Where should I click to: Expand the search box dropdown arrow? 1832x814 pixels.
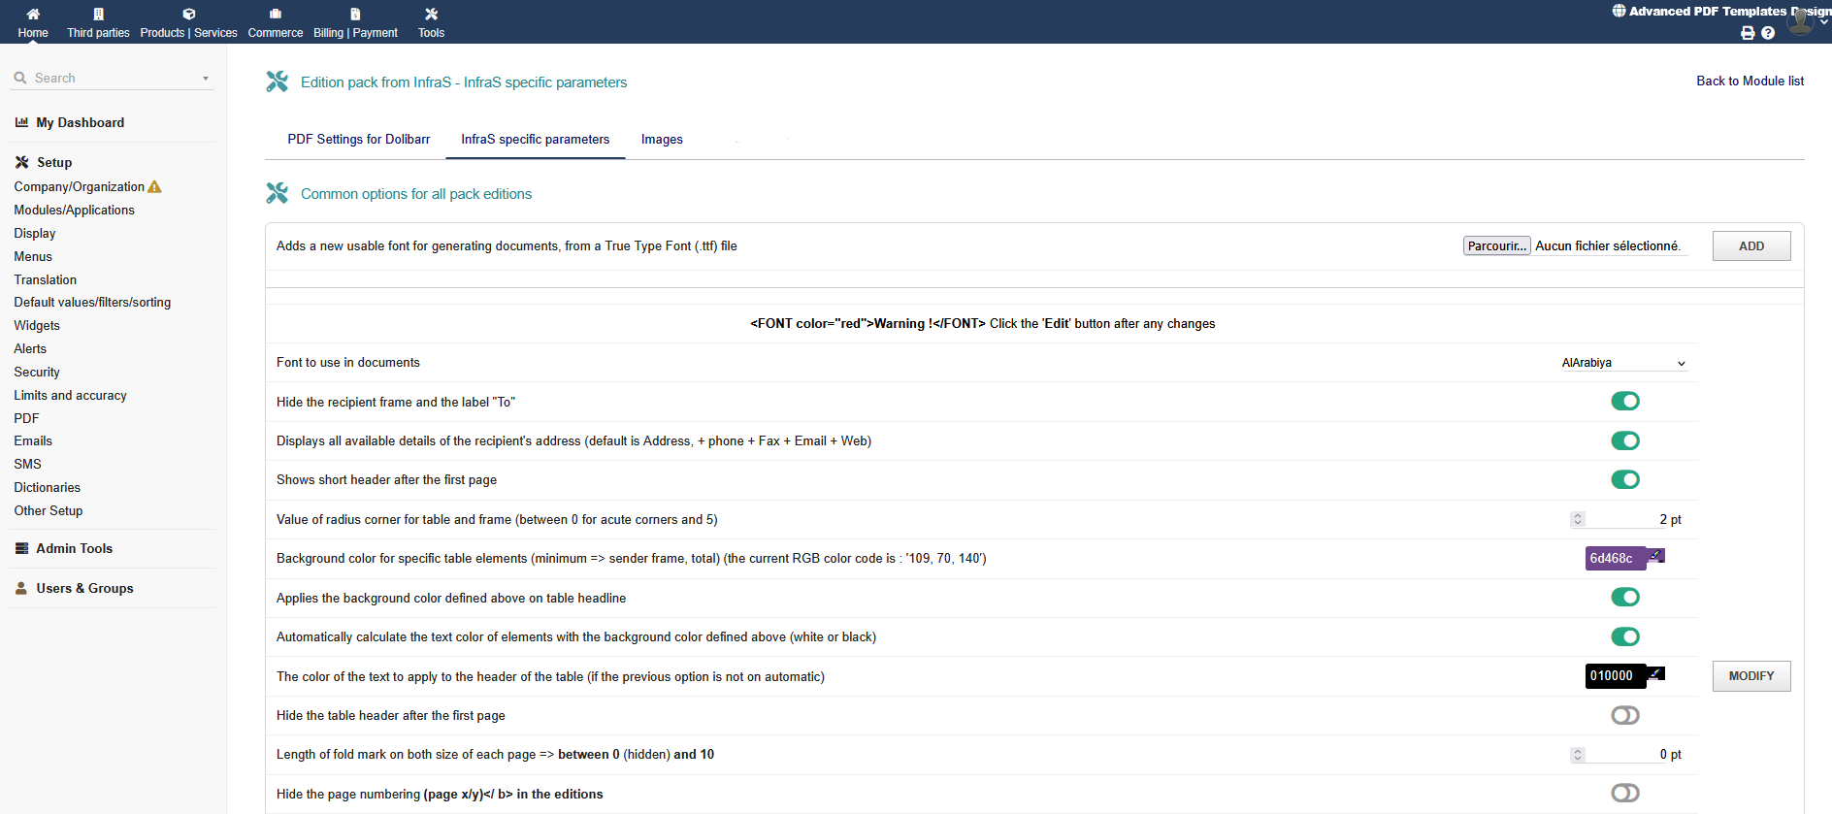tap(206, 79)
